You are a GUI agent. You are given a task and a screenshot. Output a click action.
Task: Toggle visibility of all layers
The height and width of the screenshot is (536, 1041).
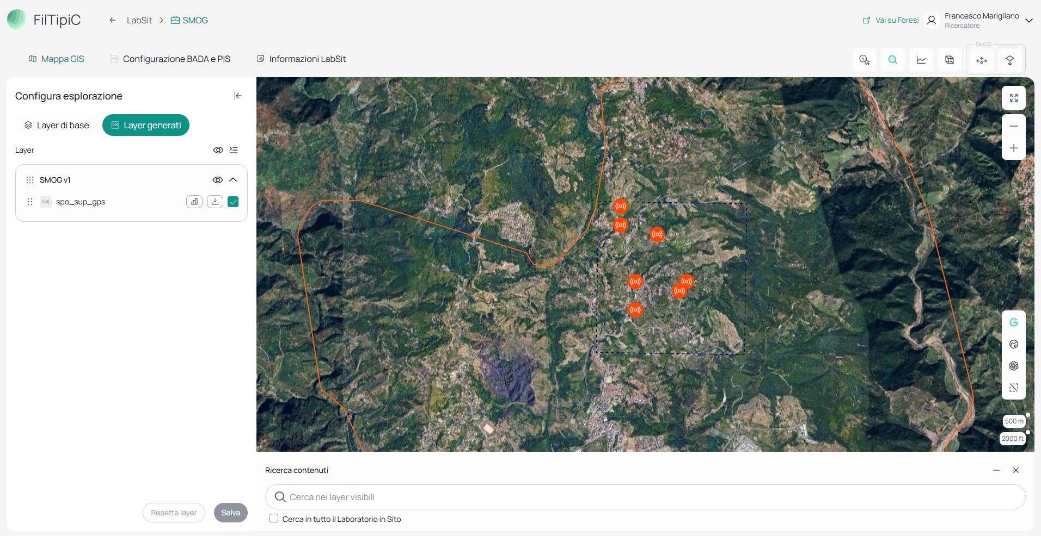218,150
